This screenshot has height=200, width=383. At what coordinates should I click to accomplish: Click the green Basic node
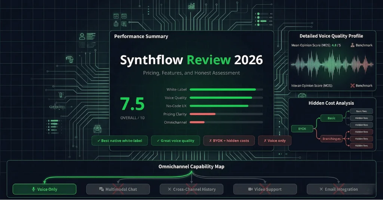tap(331, 118)
